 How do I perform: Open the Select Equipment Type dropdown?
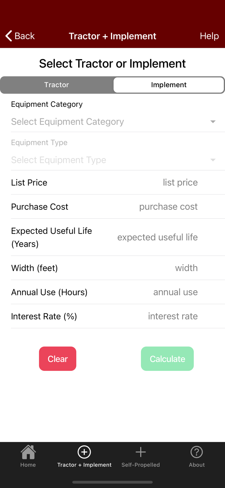tap(113, 160)
